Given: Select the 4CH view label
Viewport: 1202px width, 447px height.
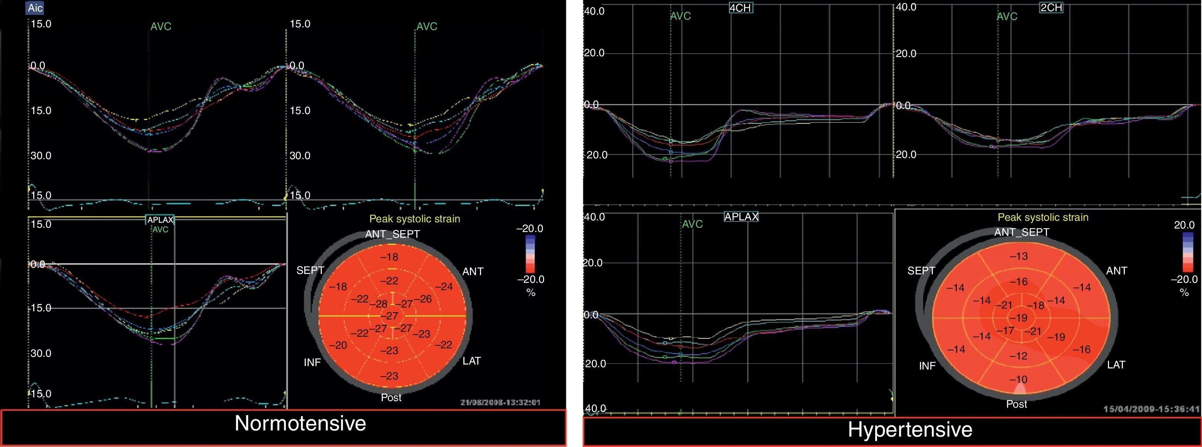Looking at the screenshot, I should pyautogui.click(x=741, y=7).
